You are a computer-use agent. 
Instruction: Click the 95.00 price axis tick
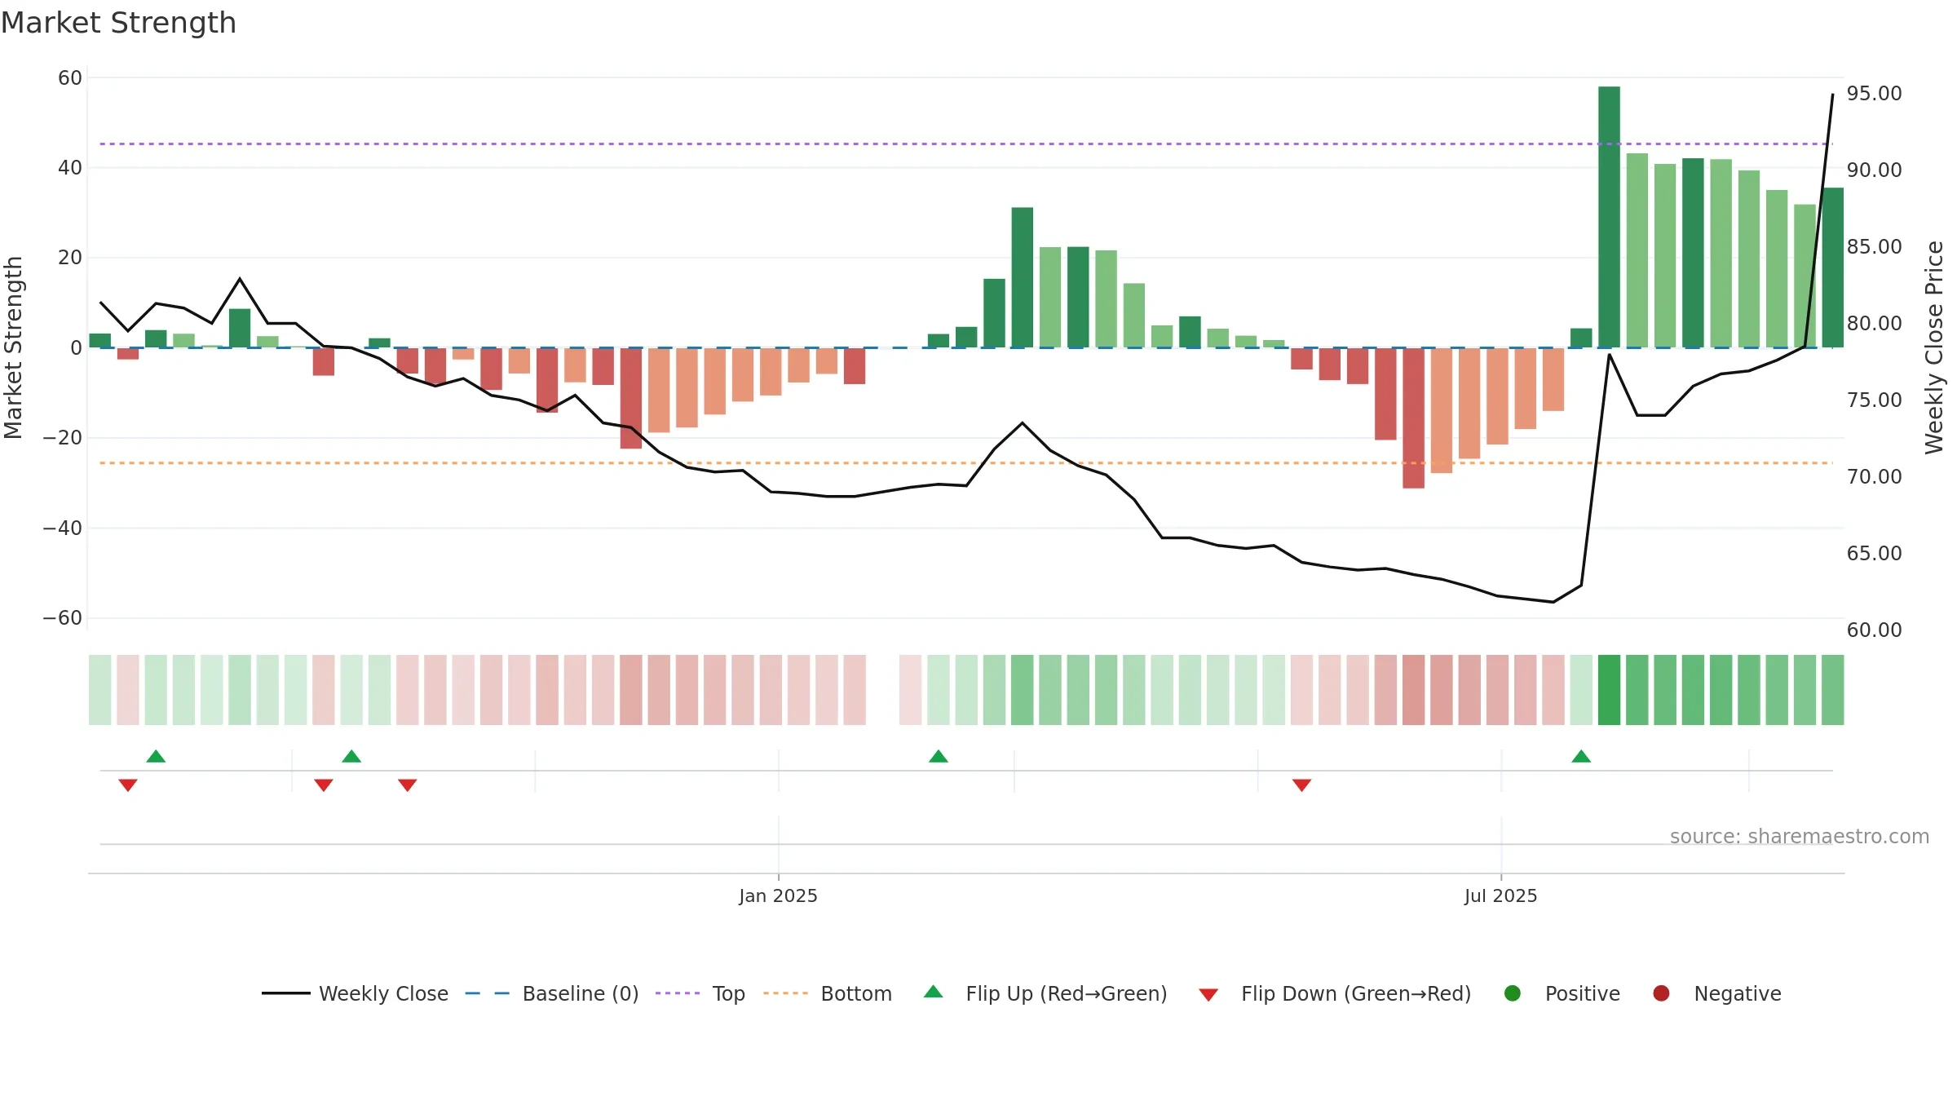click(x=1874, y=94)
